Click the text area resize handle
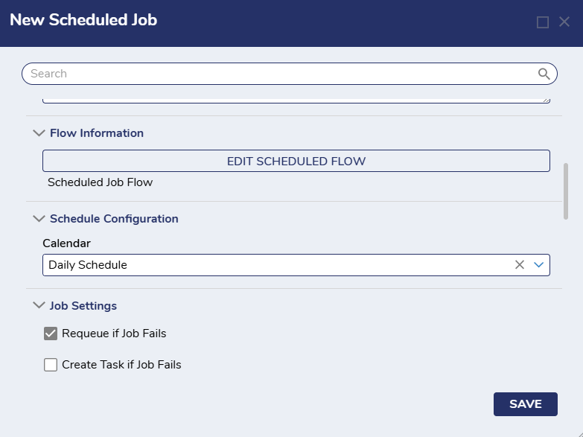The image size is (583, 437). coord(547,99)
